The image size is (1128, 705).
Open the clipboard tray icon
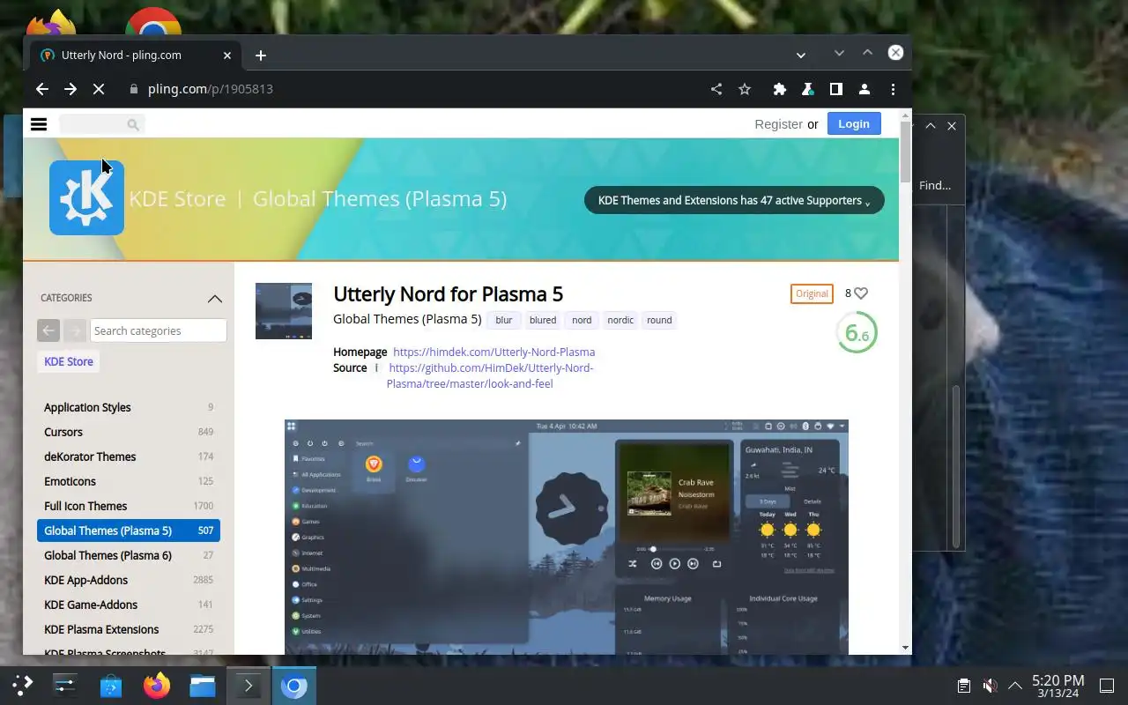[x=964, y=685]
